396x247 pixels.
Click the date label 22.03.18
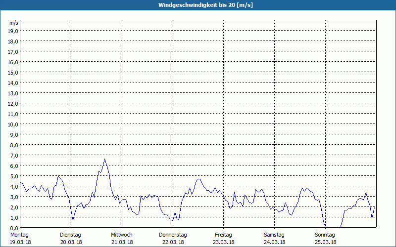pos(173,242)
